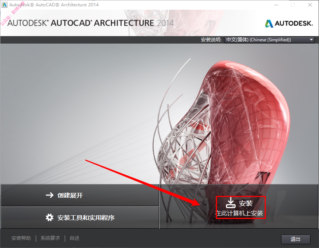This screenshot has height=248, width=319.
Task: Close the installer window
Action: (x=310, y=5)
